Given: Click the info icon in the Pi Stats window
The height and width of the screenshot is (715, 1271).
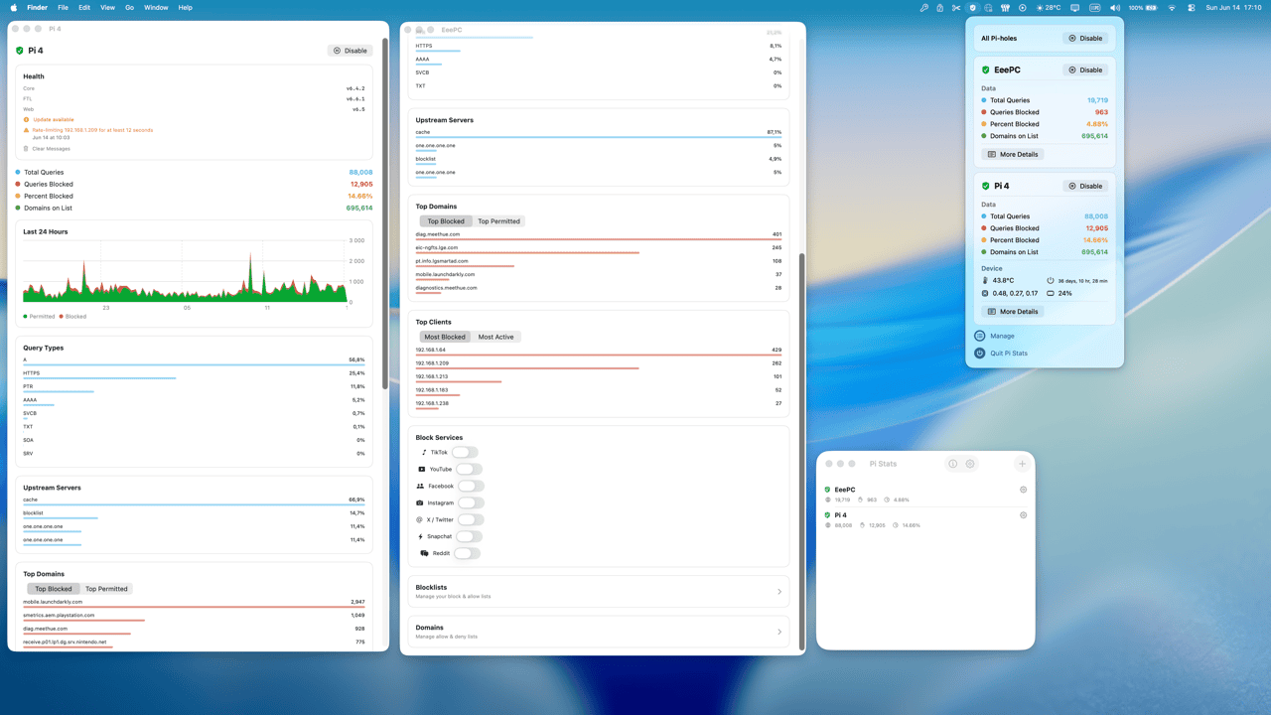Looking at the screenshot, I should click(x=952, y=464).
